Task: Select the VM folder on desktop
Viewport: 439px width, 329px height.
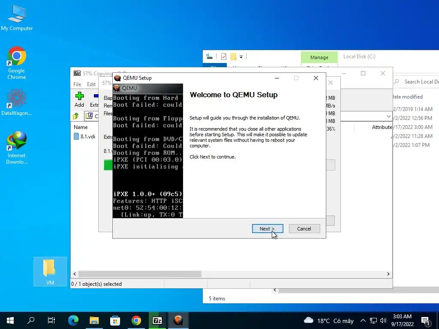Action: (50, 272)
